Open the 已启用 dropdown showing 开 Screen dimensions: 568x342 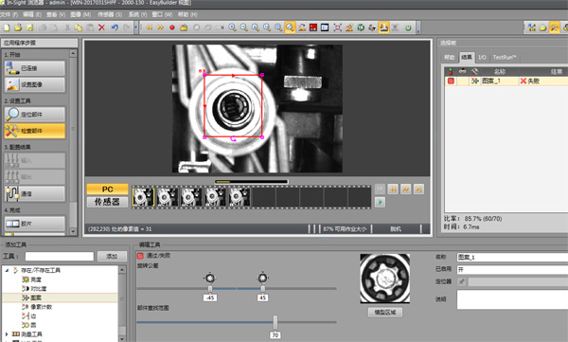click(x=512, y=269)
